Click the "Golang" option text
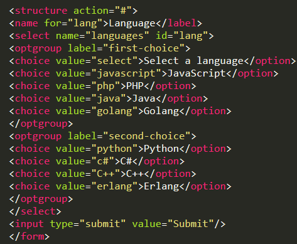The height and width of the screenshot is (244, 297). pos(161,111)
